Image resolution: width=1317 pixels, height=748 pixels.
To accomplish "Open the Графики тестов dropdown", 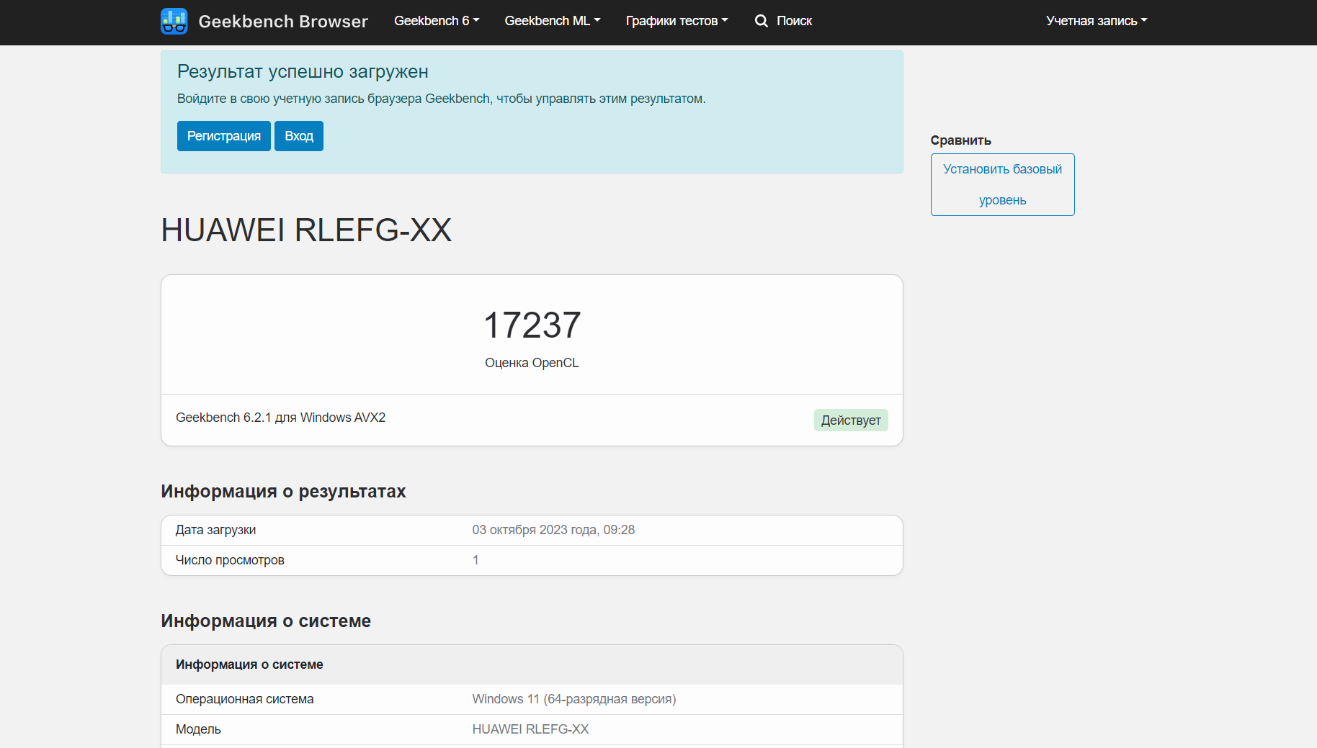I will (677, 21).
